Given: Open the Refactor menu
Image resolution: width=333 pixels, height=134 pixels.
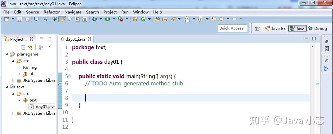Looking at the screenshot, I should (x=52, y=12).
